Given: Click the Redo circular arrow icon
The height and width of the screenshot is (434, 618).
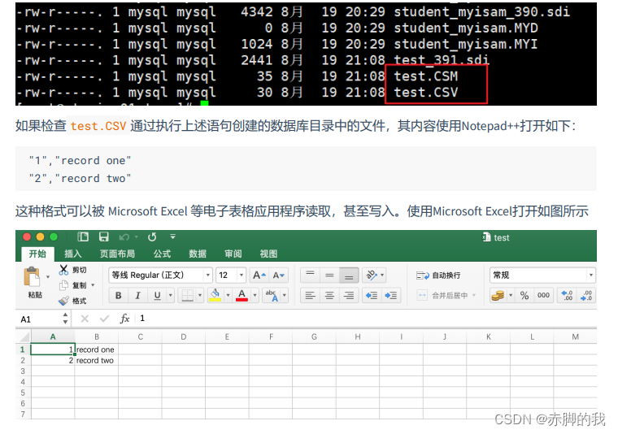Looking at the screenshot, I should [152, 237].
